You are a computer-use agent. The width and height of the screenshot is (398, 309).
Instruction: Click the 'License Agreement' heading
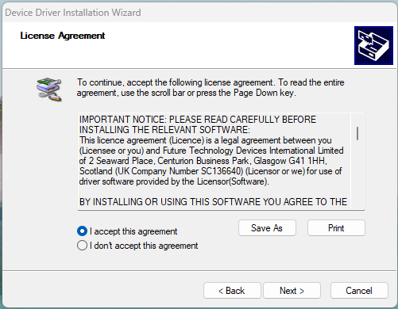[x=63, y=36]
